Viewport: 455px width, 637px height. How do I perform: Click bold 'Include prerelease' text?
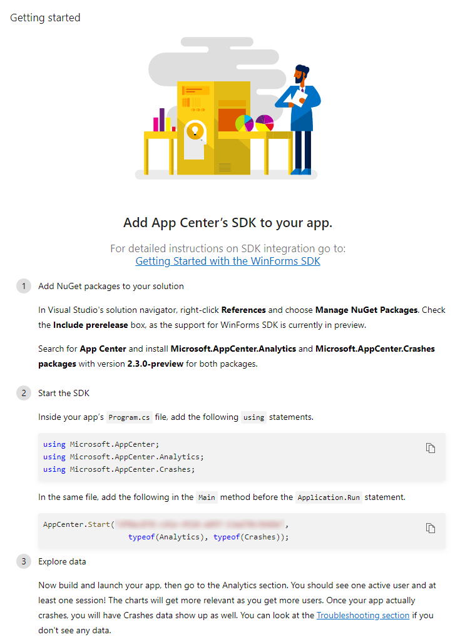pos(91,325)
